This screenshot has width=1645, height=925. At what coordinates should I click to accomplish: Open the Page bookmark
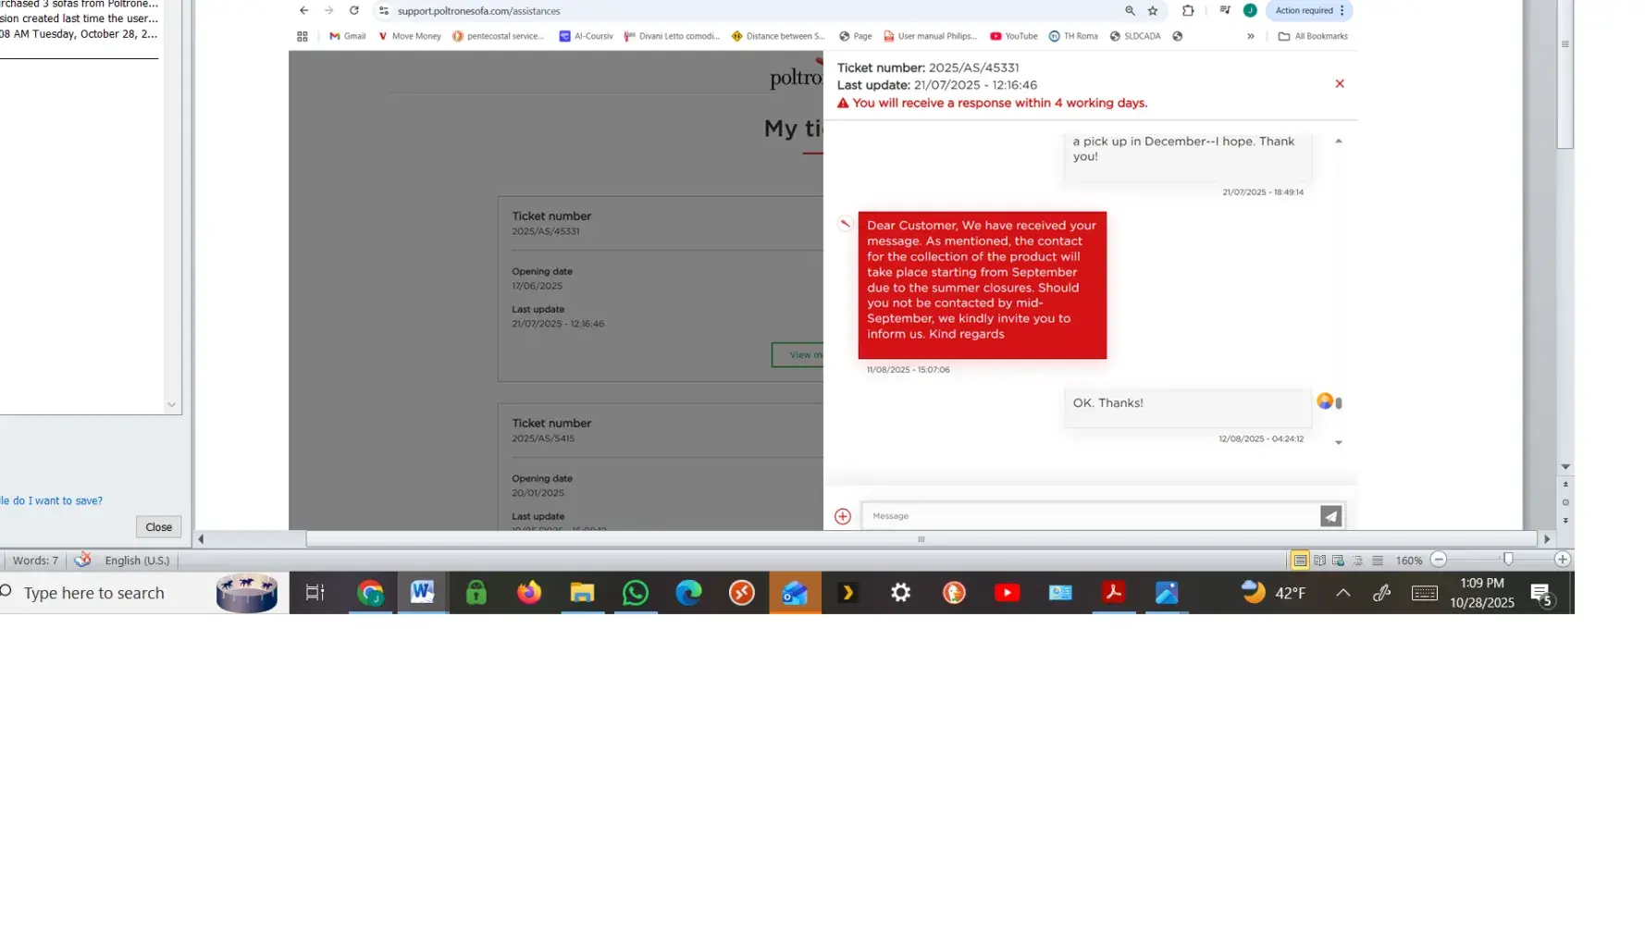855,36
